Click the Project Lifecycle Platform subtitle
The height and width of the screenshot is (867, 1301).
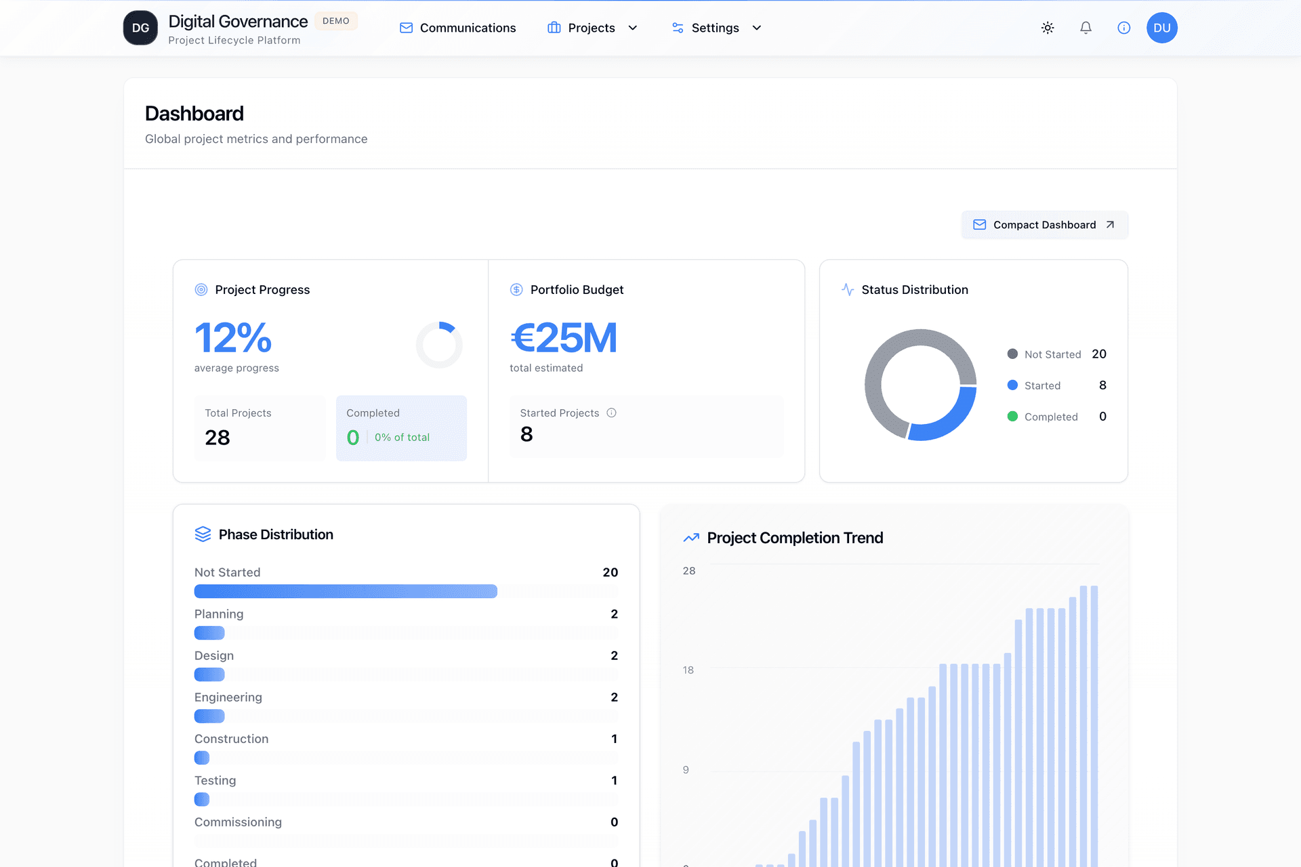234,41
